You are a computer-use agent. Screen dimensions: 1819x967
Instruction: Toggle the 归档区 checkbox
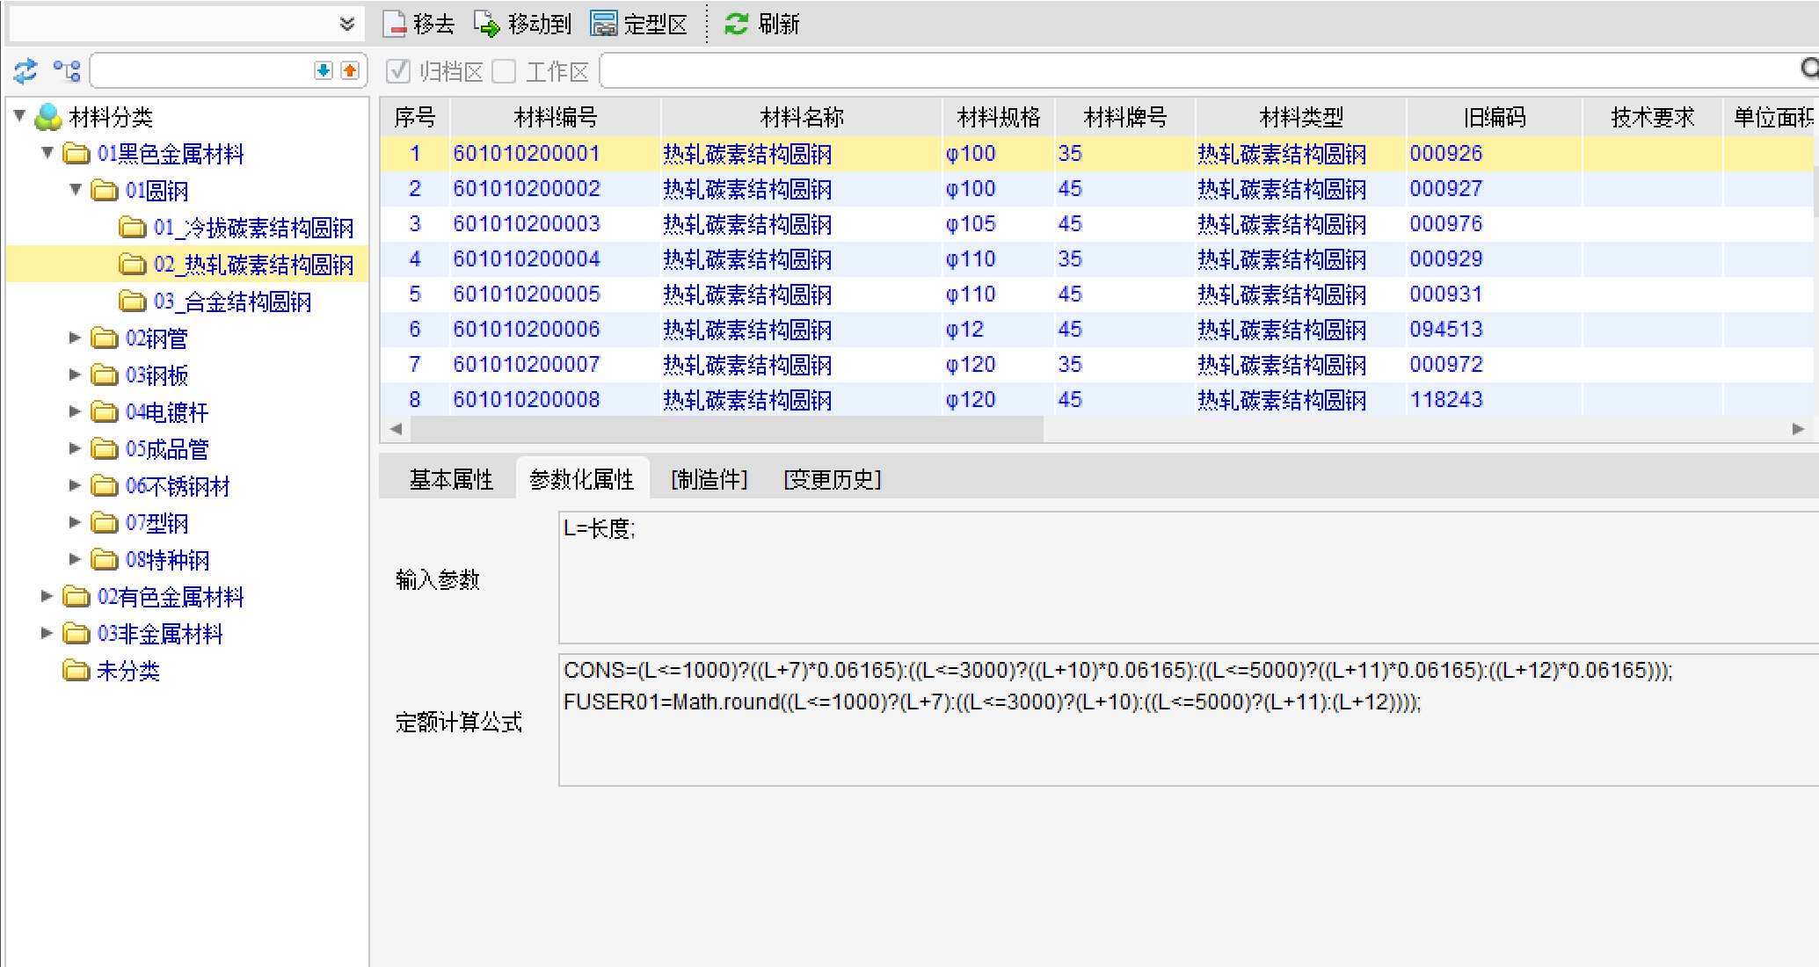click(399, 71)
